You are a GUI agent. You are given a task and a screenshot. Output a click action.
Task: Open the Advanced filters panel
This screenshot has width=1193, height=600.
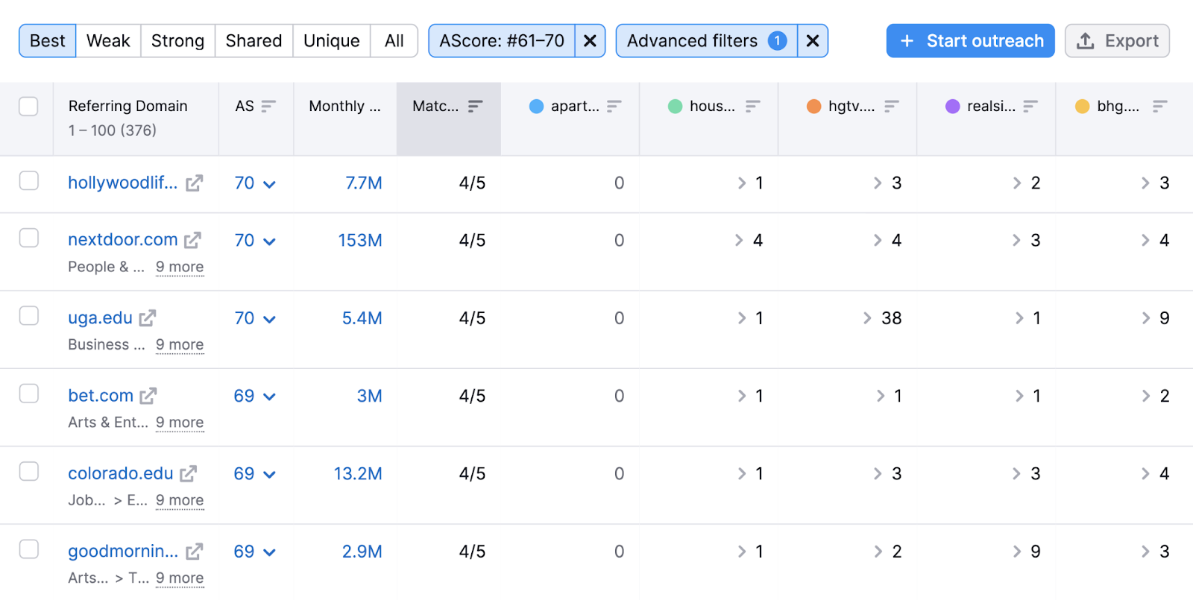(707, 41)
